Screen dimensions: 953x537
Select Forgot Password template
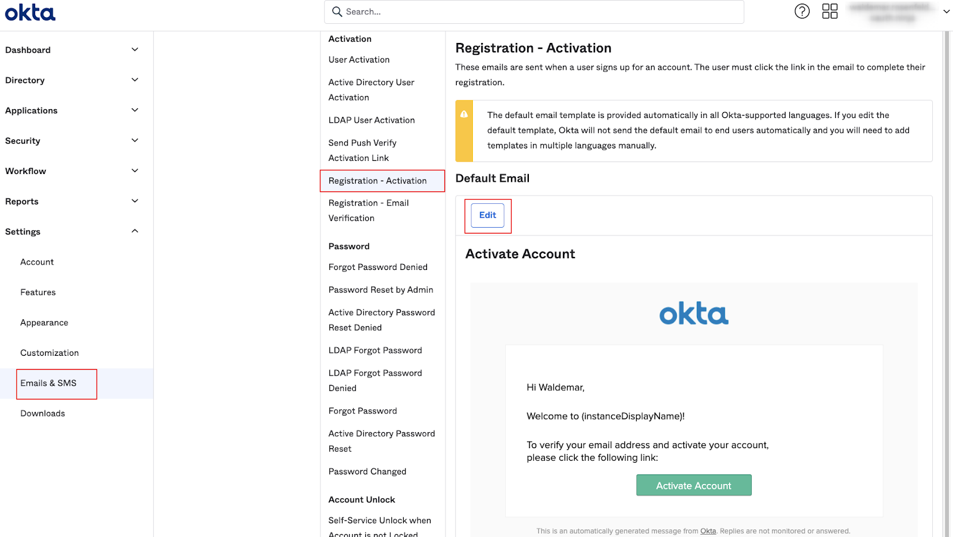[363, 411]
